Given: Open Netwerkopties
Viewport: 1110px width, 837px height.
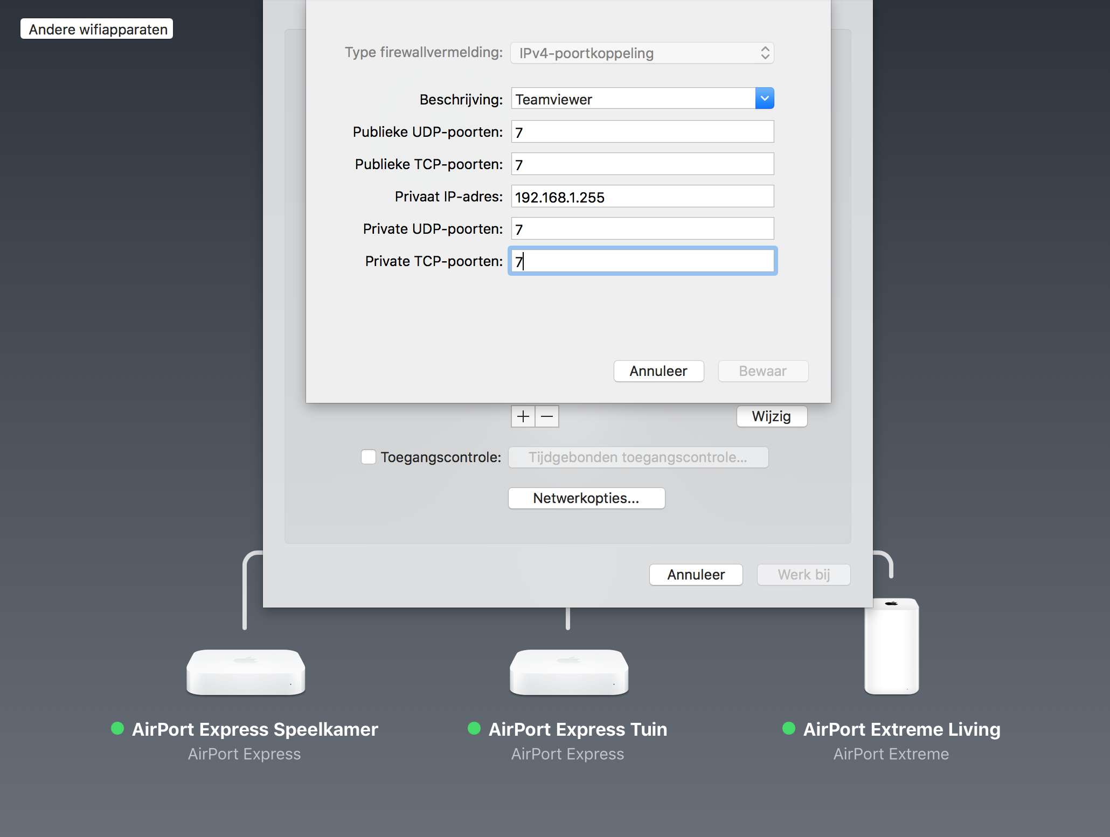Looking at the screenshot, I should tap(586, 498).
